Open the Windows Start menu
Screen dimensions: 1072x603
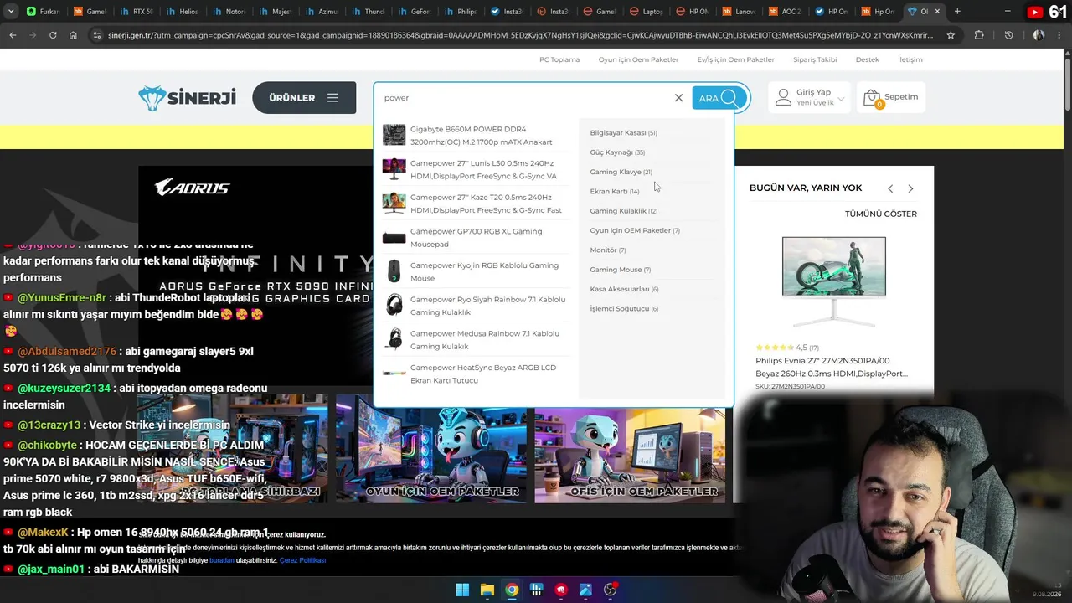462,590
